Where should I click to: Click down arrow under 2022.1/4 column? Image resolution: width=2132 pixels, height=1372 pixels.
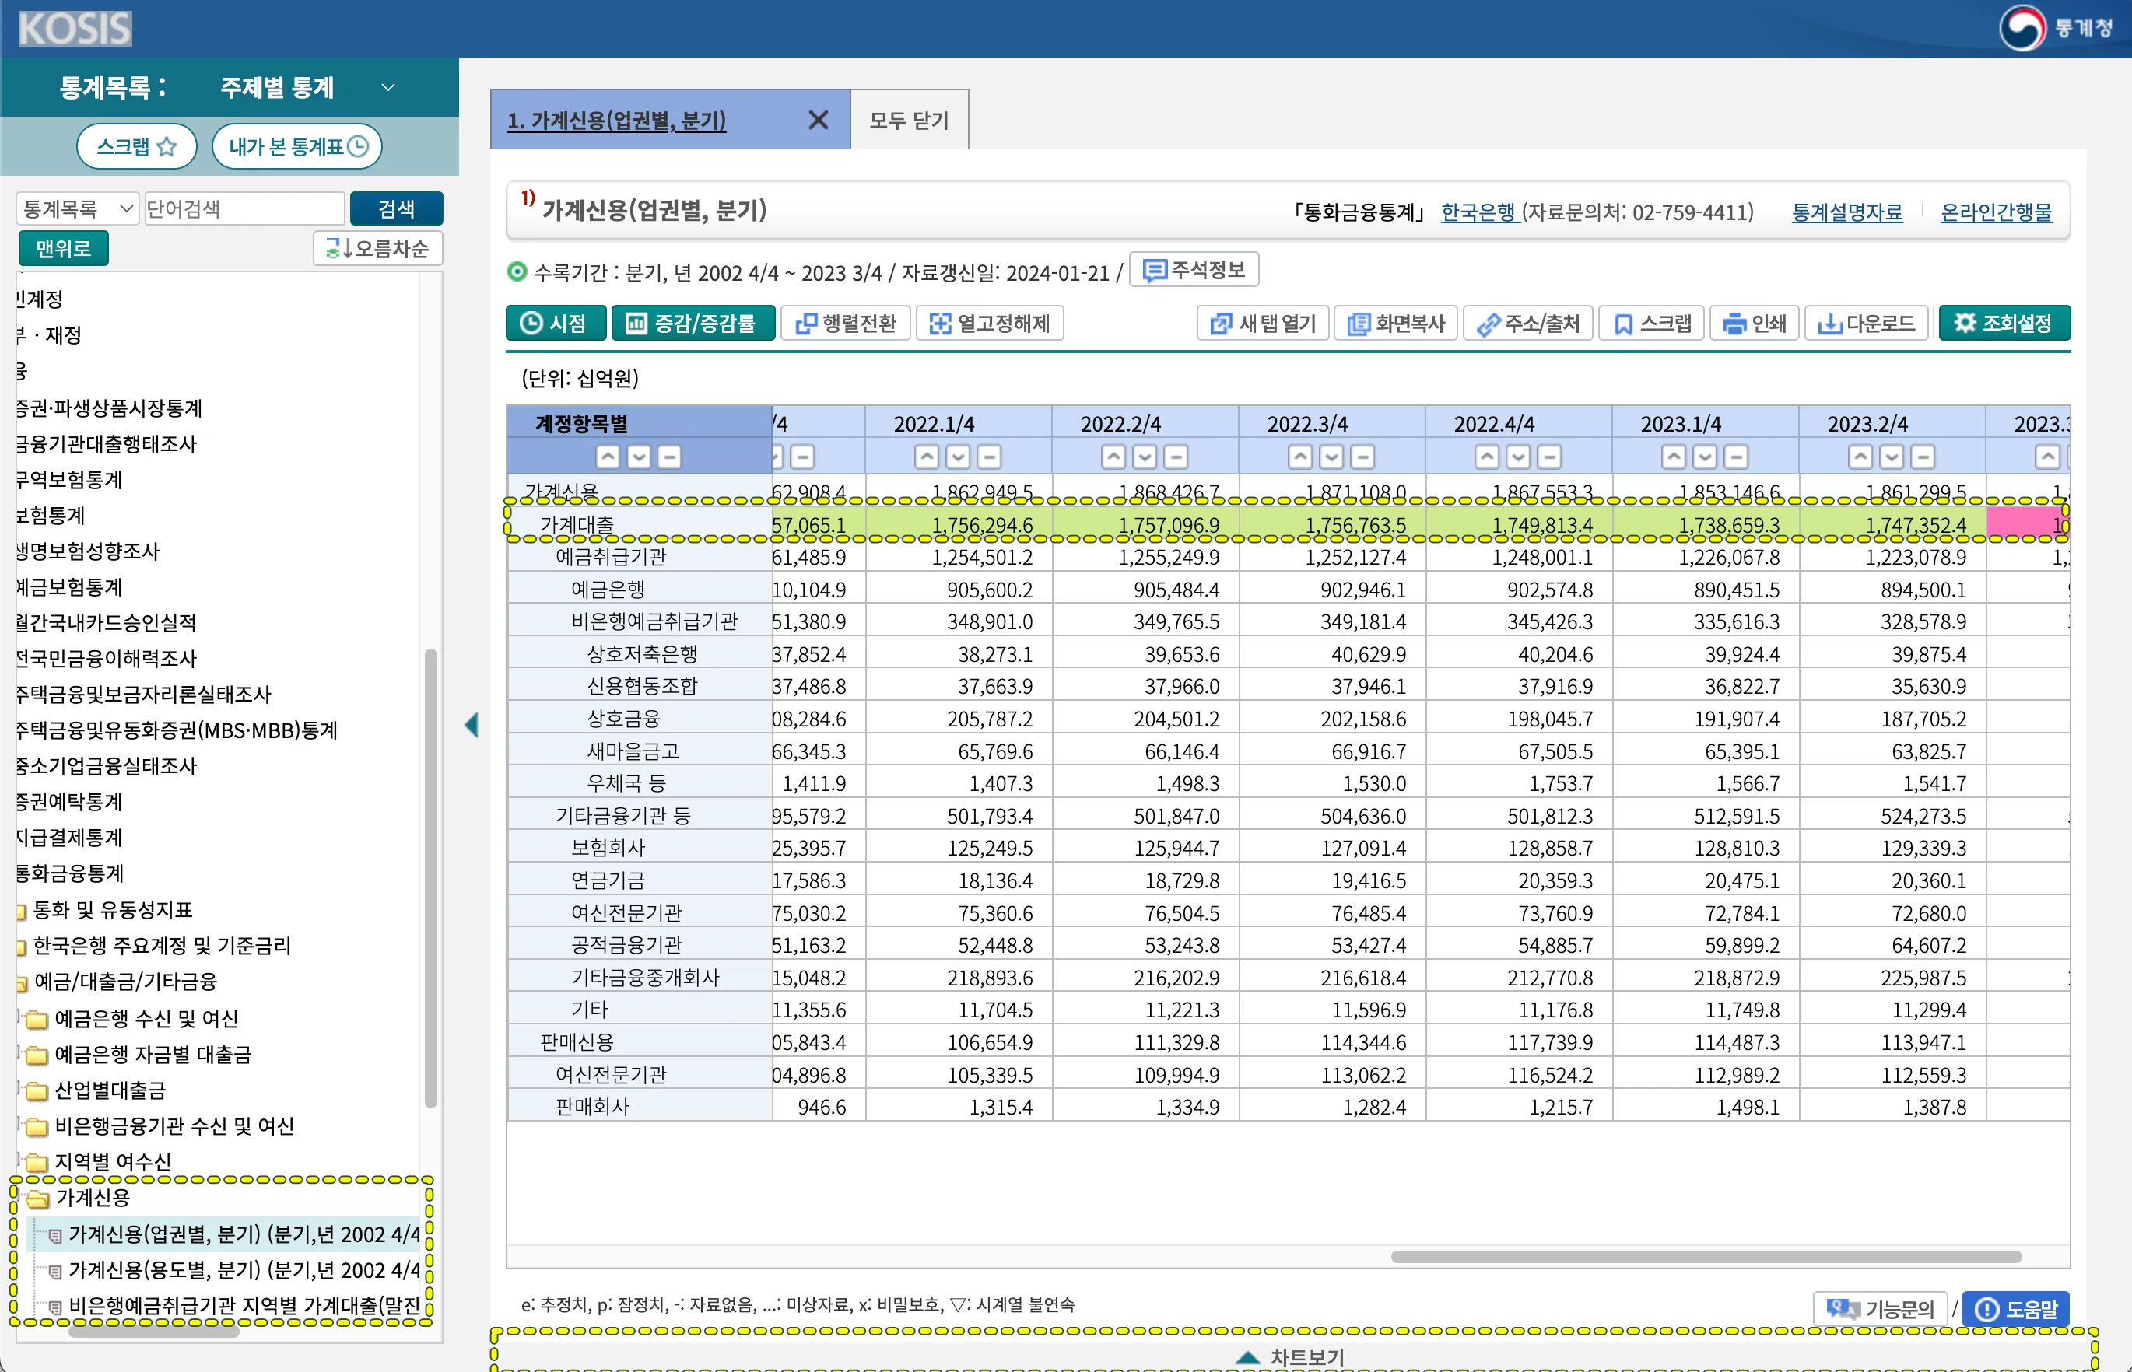pyautogui.click(x=958, y=457)
